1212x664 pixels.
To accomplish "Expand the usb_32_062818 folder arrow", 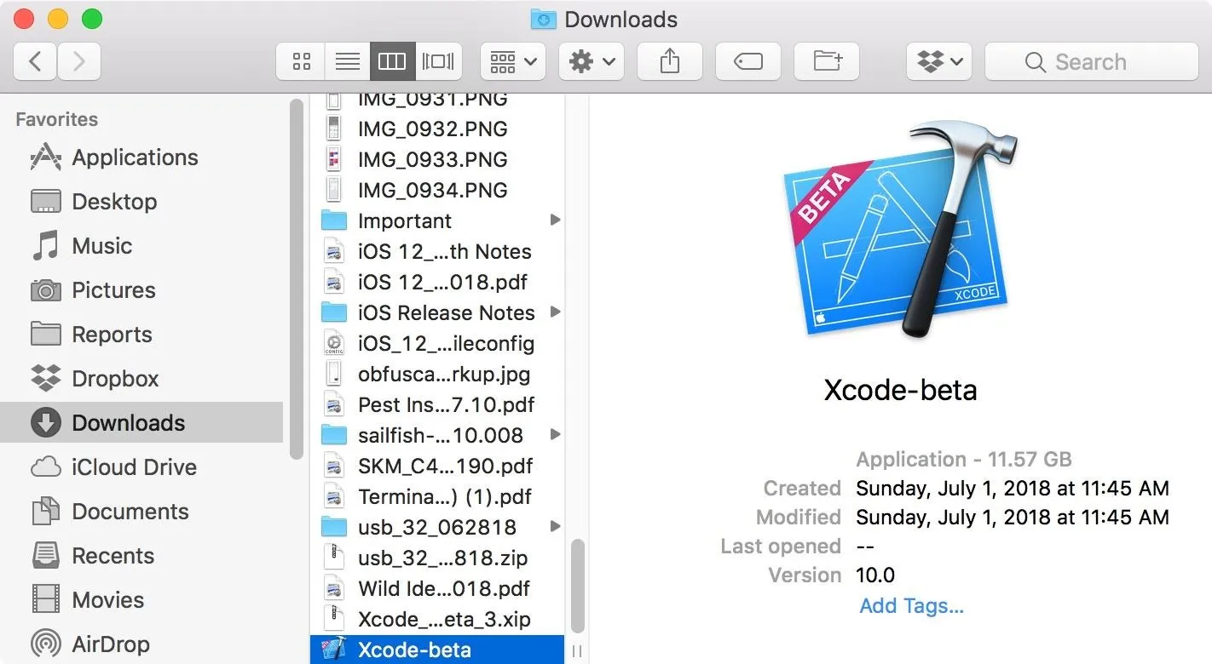I will pos(555,527).
